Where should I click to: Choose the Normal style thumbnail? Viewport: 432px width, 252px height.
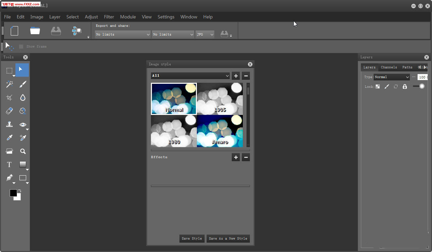pyautogui.click(x=174, y=99)
